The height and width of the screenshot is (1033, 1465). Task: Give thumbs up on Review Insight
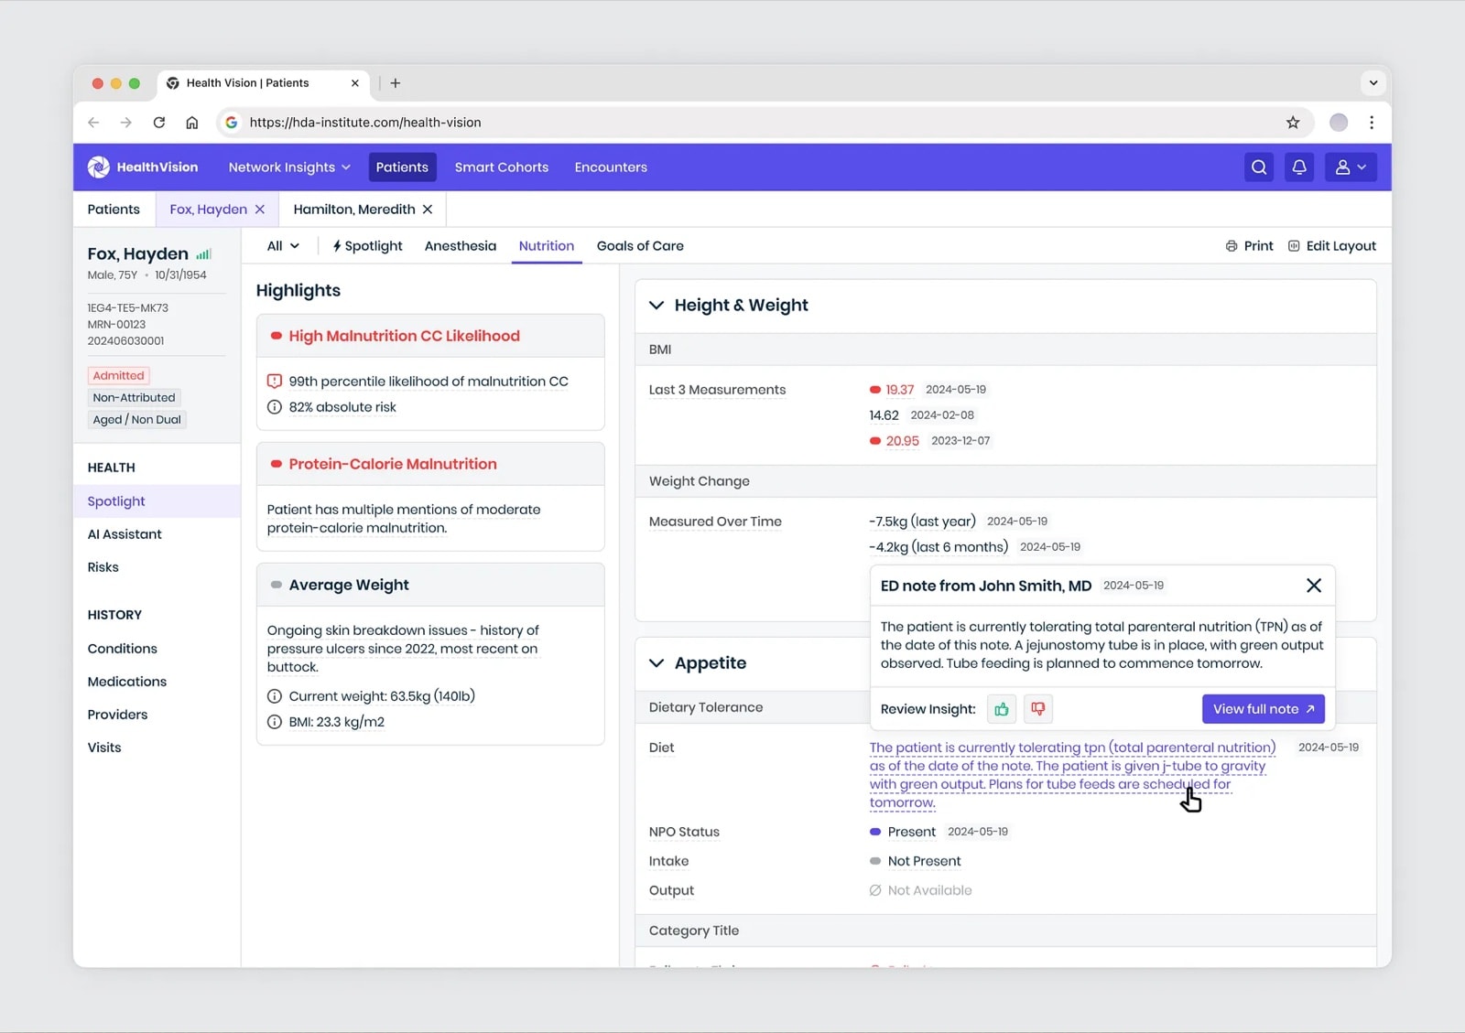pyautogui.click(x=1002, y=709)
